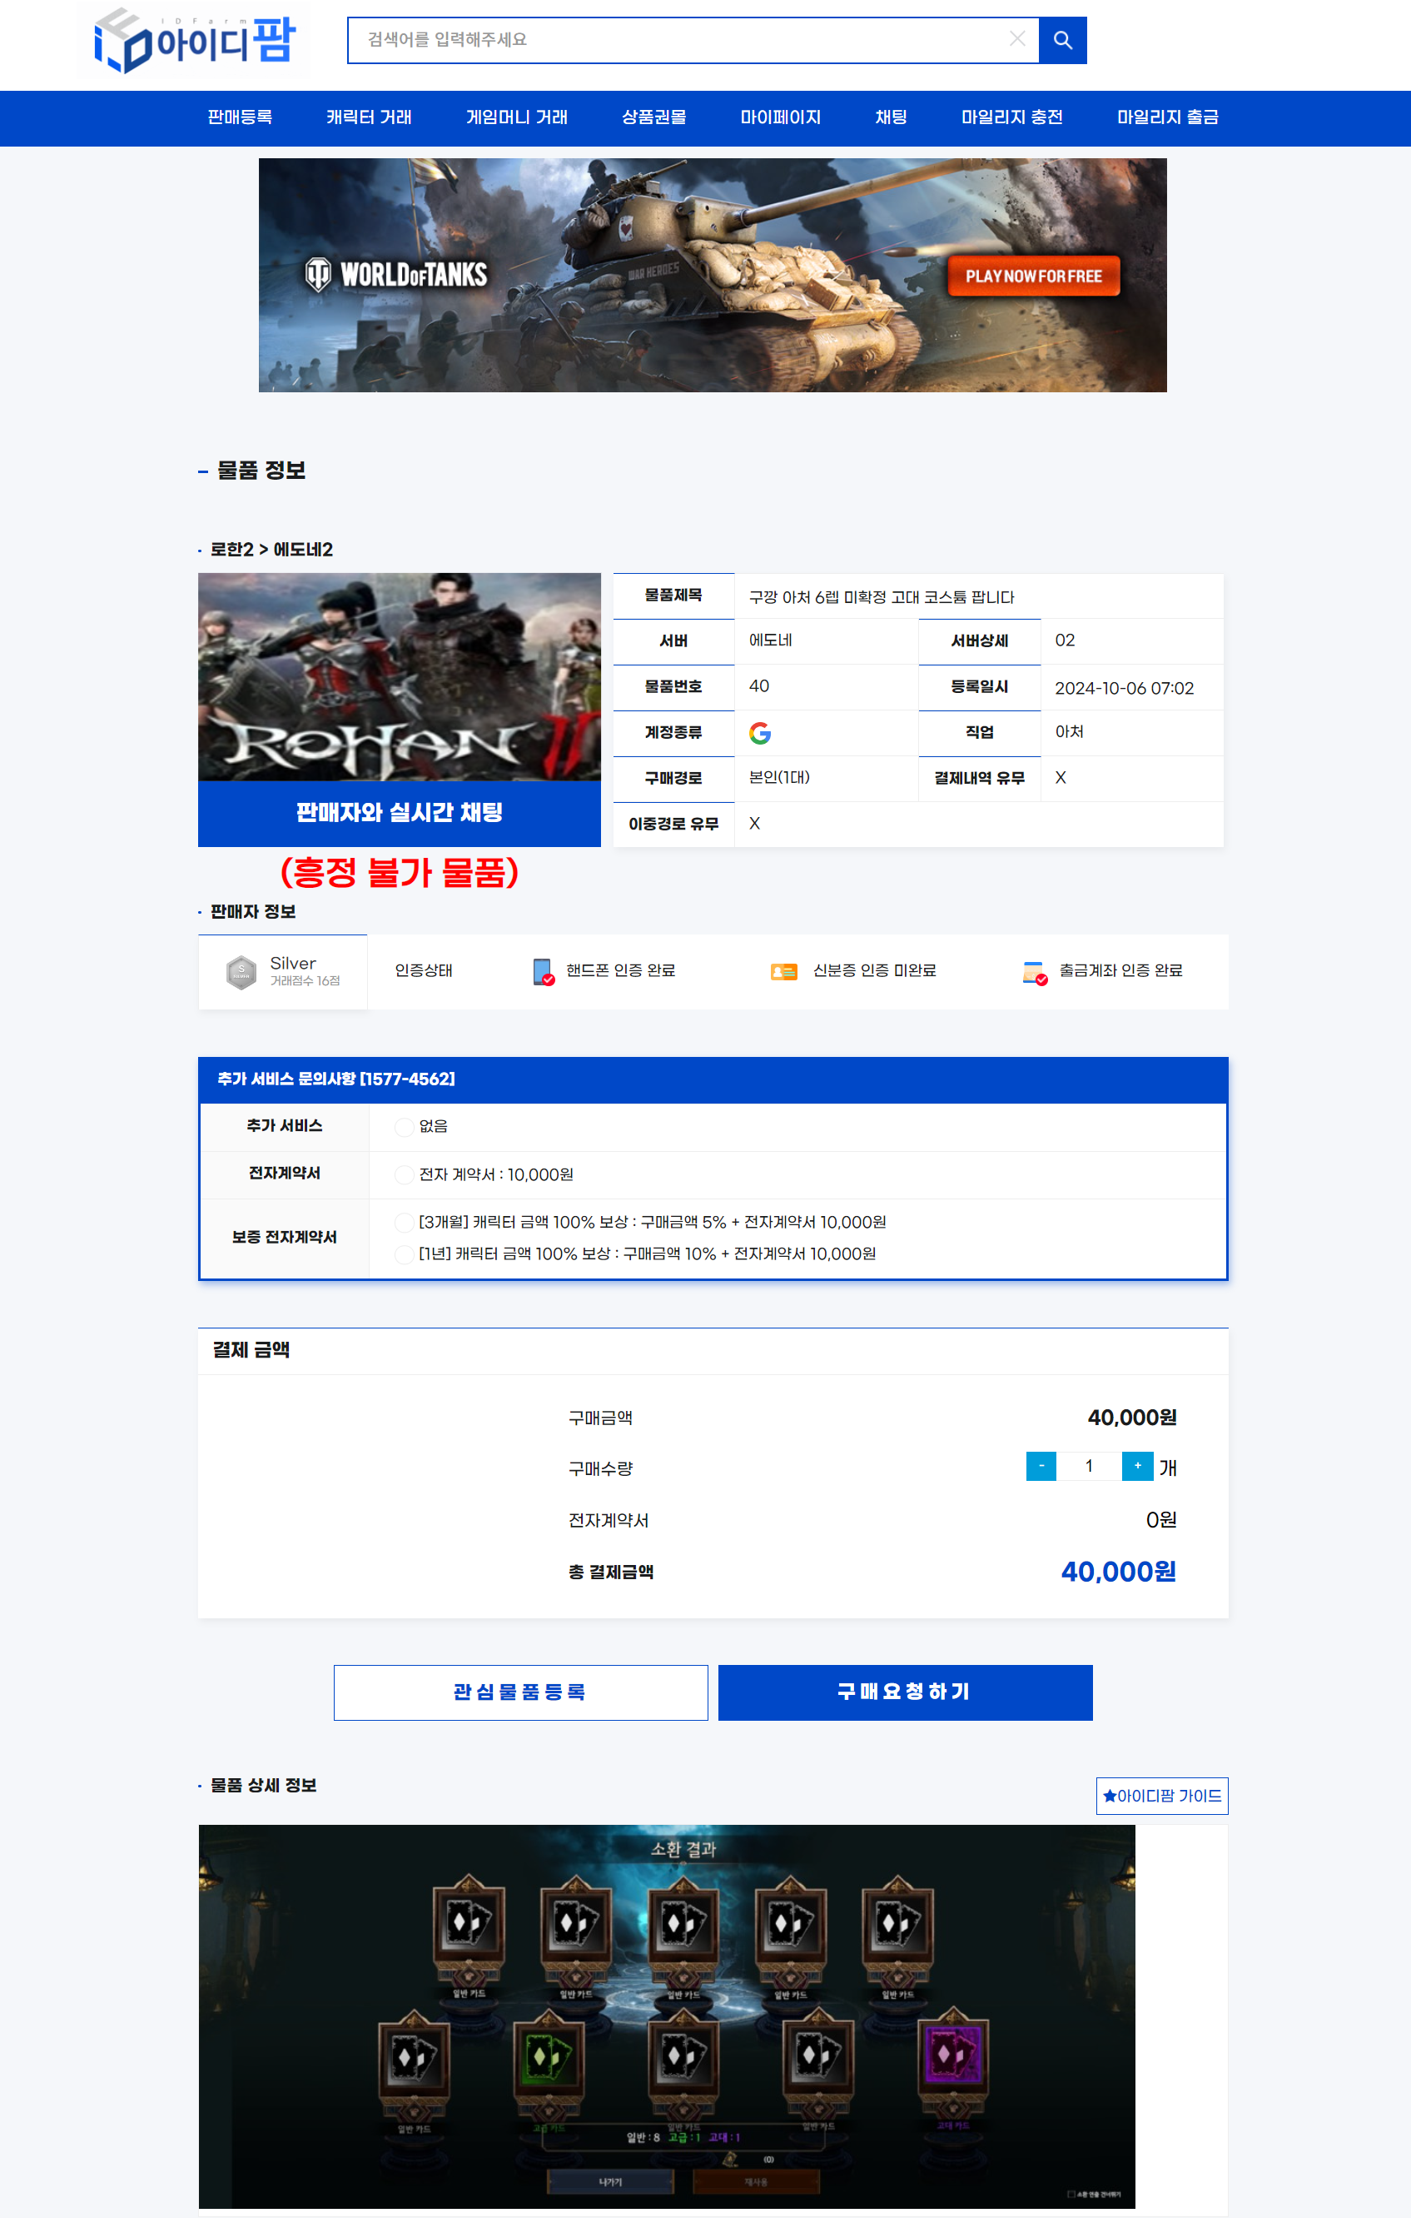Click into the search input field
1411x2218 pixels.
pos(681,41)
